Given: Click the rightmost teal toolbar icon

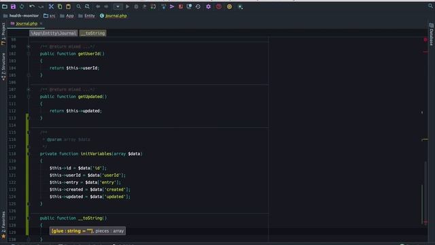Looking at the screenshot, I should (240, 7).
